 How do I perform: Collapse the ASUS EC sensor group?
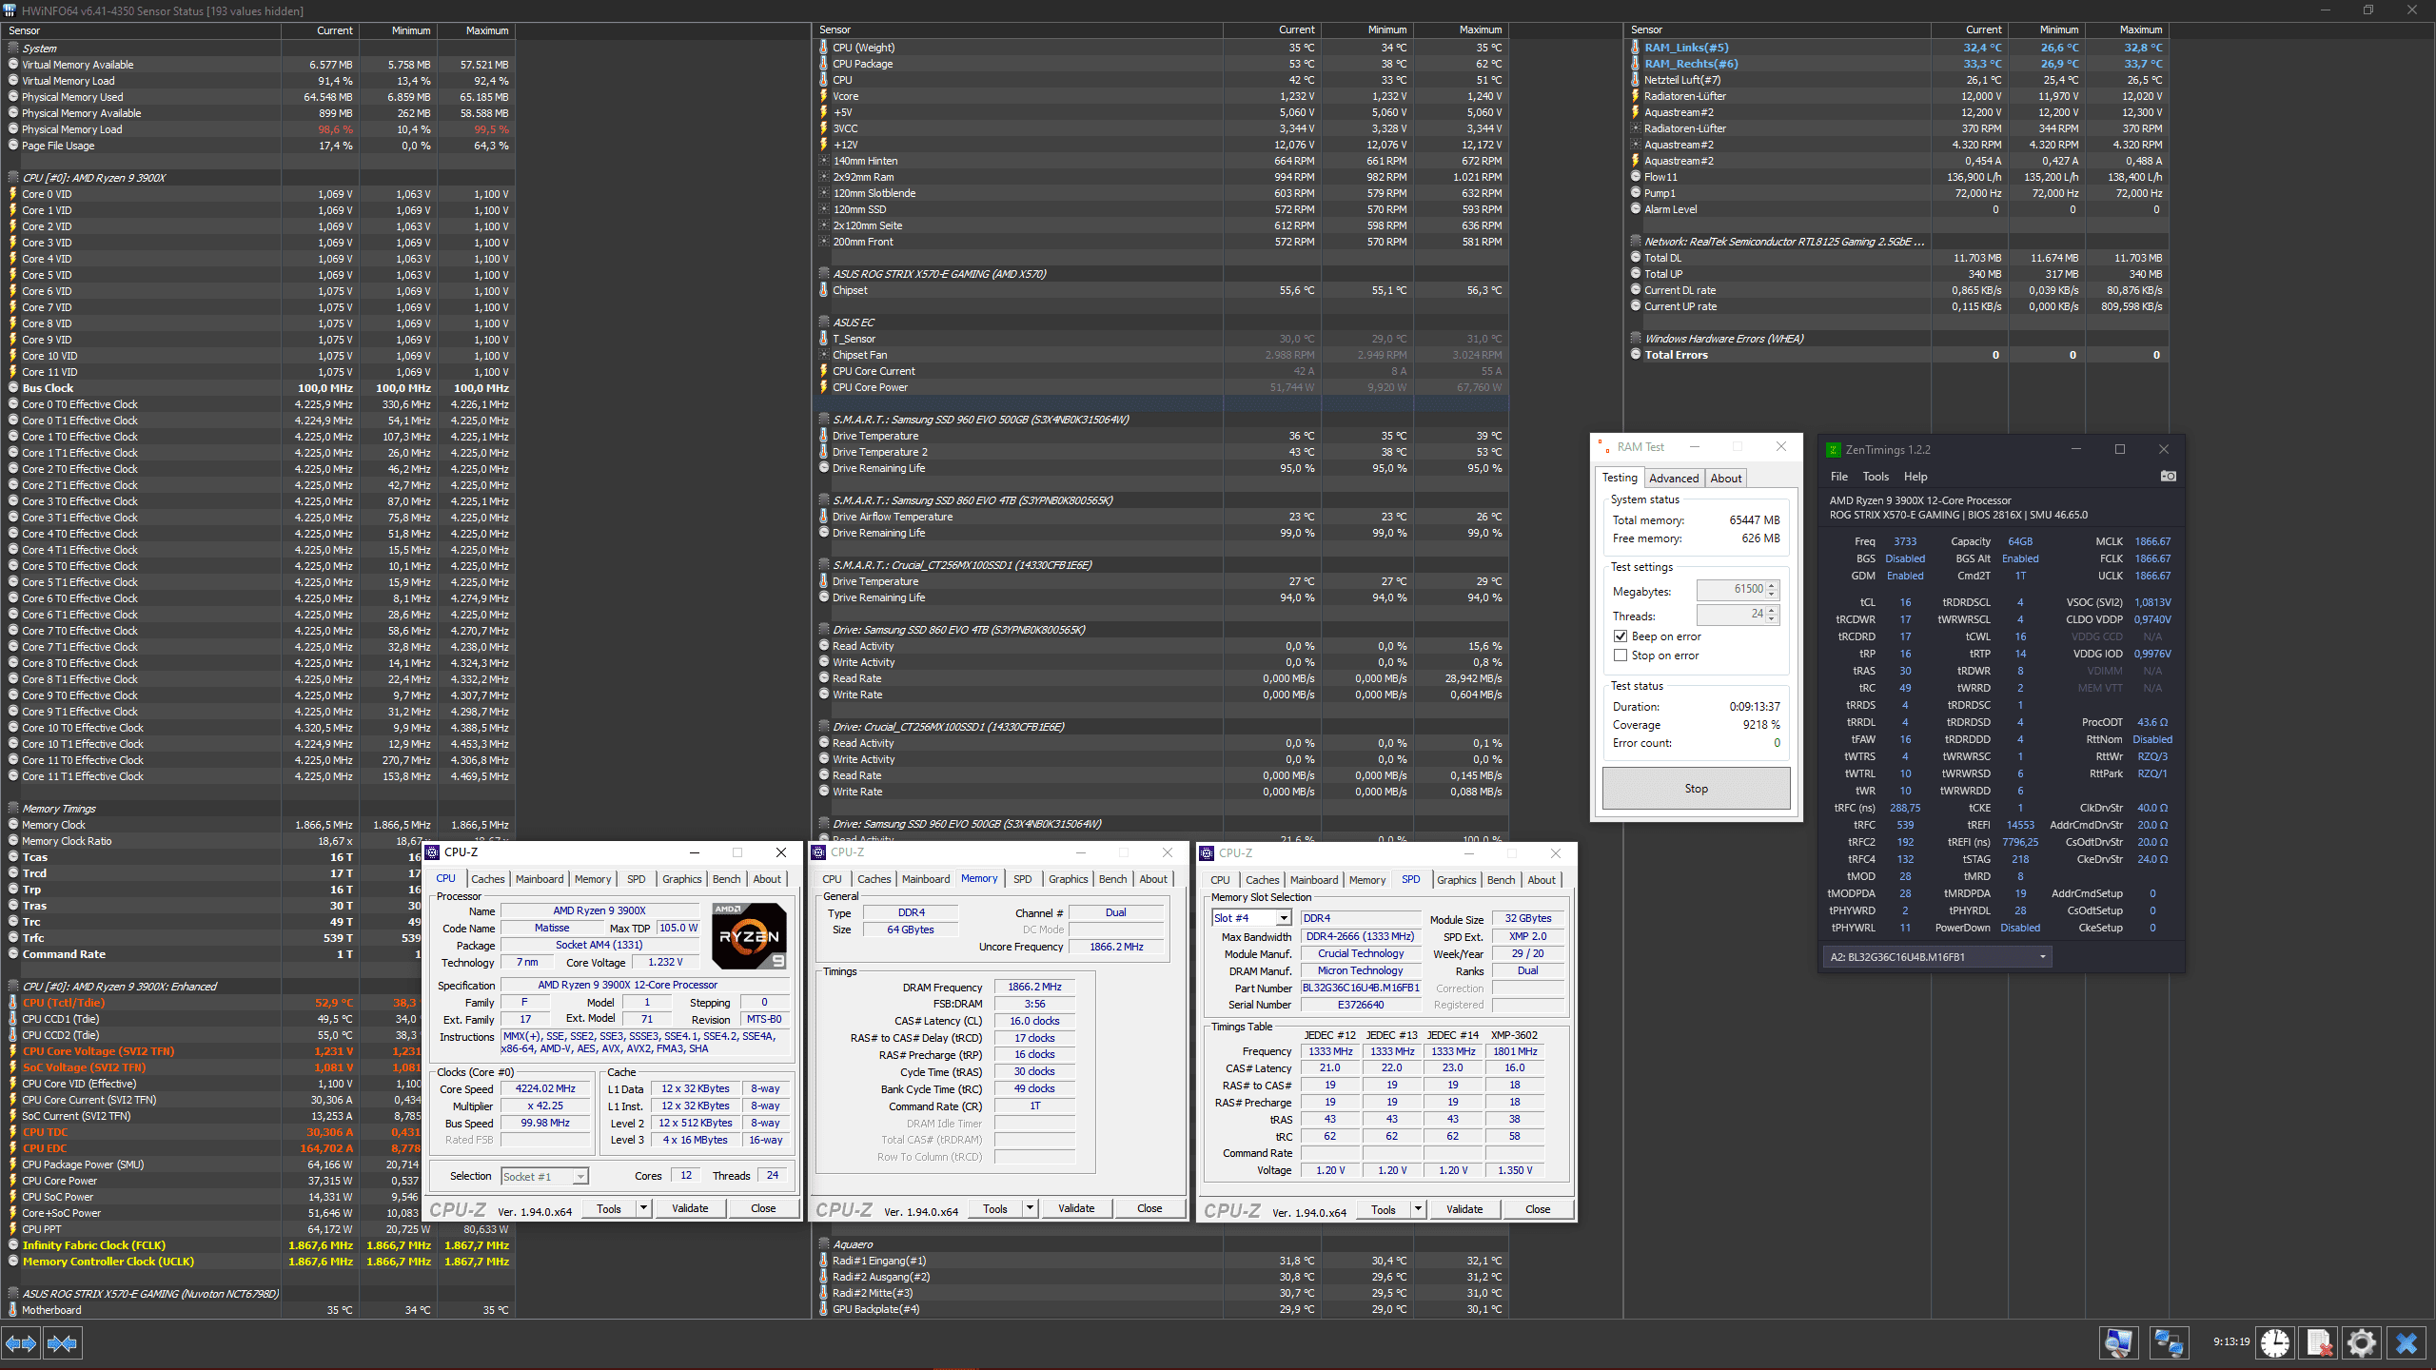[x=824, y=323]
